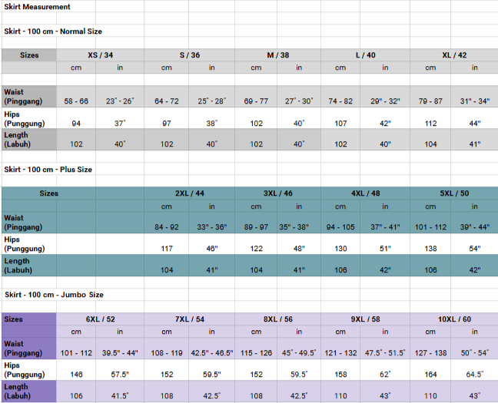Click the 2XL / 44 column header
This screenshot has width=498, height=403.
click(x=189, y=193)
